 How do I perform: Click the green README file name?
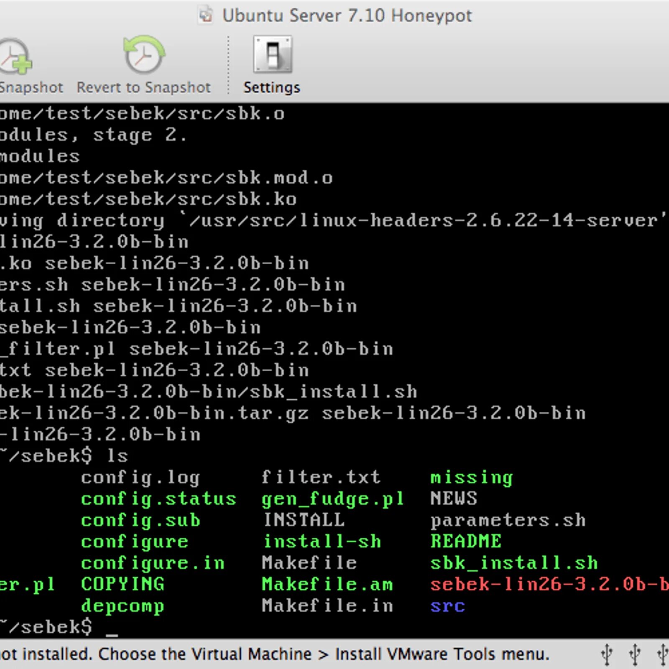[x=466, y=541]
